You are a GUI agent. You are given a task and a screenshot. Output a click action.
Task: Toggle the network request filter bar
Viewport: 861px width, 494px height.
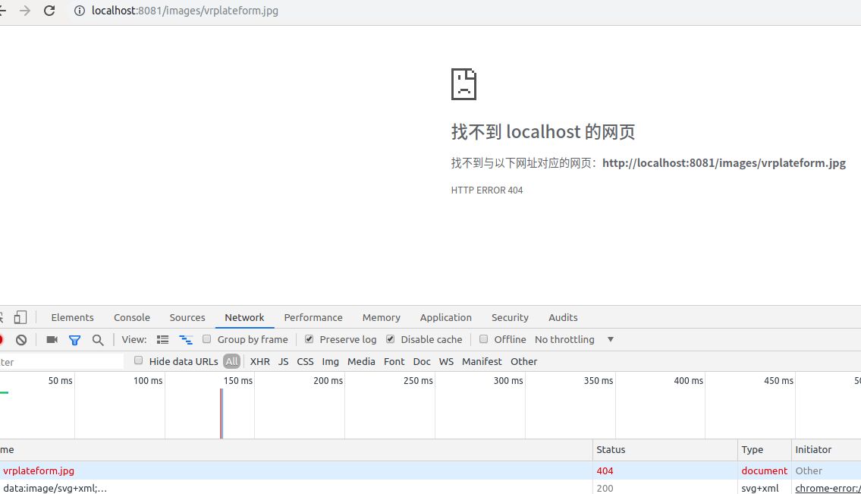(x=74, y=339)
